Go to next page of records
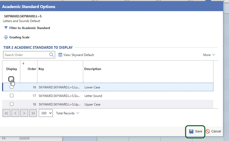229x141 pixels. [x=24, y=113]
